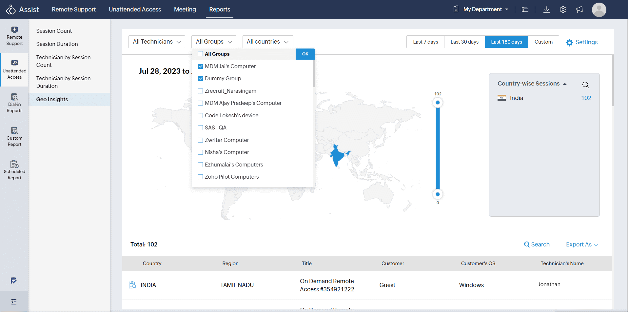The width and height of the screenshot is (628, 312).
Task: Click the top handle of the session range slider
Action: pos(438,103)
